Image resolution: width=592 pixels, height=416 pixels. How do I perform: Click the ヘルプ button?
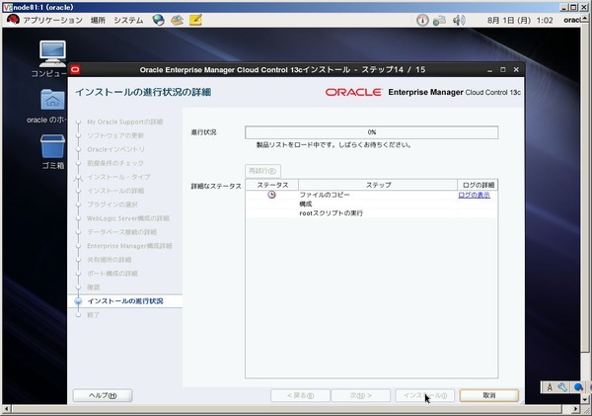coord(103,395)
